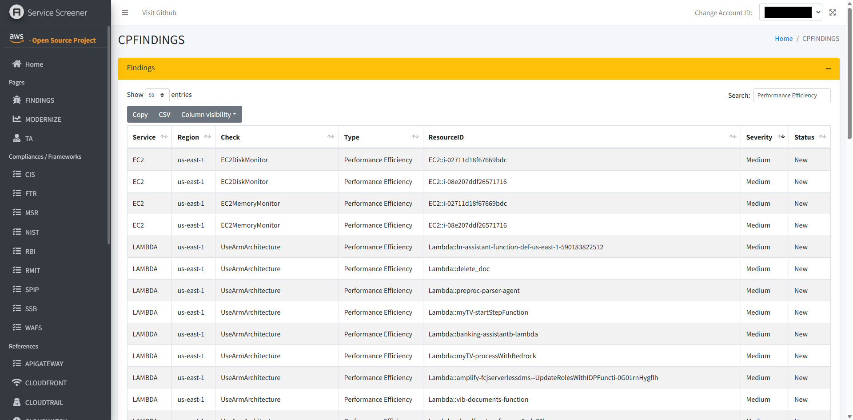Open the Show entries count dropdown

pos(157,95)
